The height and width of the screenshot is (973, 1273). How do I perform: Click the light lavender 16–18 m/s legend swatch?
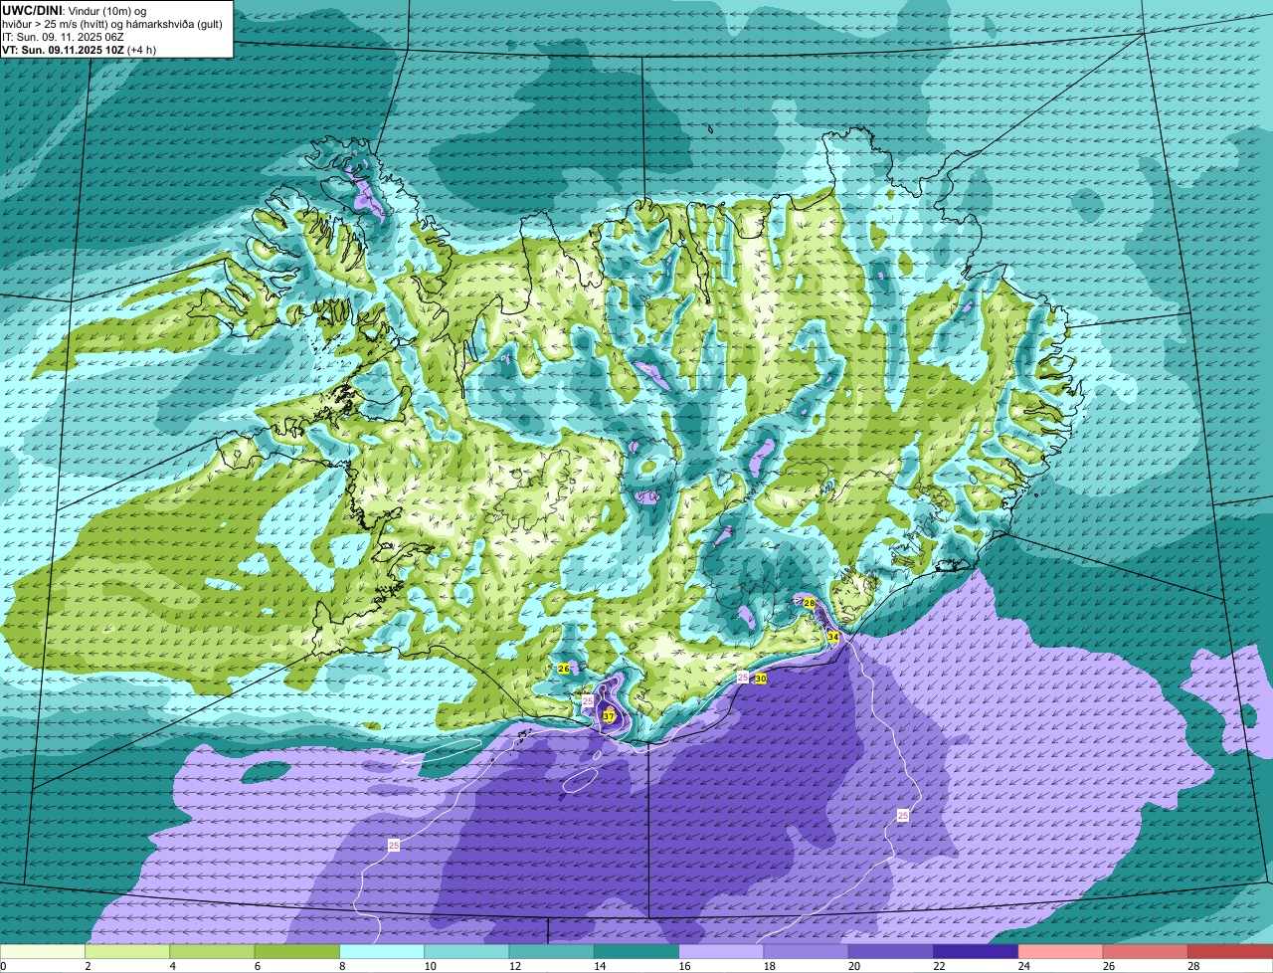point(721,951)
